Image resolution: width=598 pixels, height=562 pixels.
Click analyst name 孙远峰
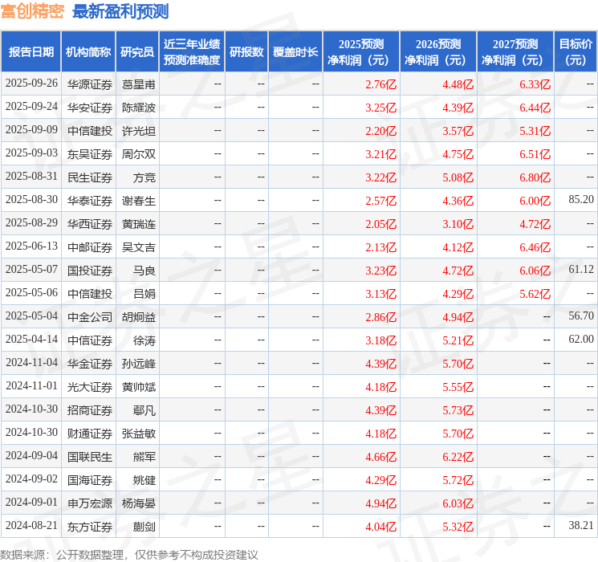click(x=138, y=363)
